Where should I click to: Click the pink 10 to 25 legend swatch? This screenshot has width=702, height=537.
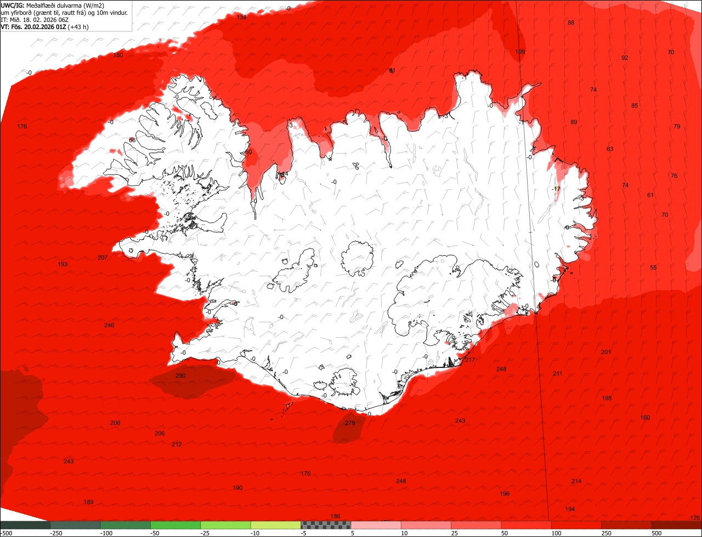(426, 525)
